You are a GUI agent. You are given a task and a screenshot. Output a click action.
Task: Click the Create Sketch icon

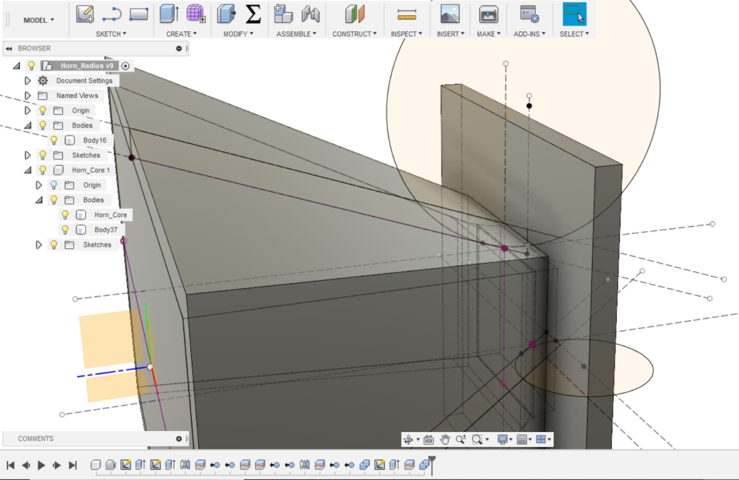pos(85,14)
